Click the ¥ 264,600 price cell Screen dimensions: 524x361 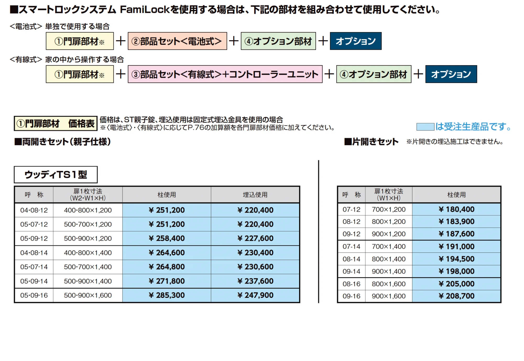(x=167, y=253)
